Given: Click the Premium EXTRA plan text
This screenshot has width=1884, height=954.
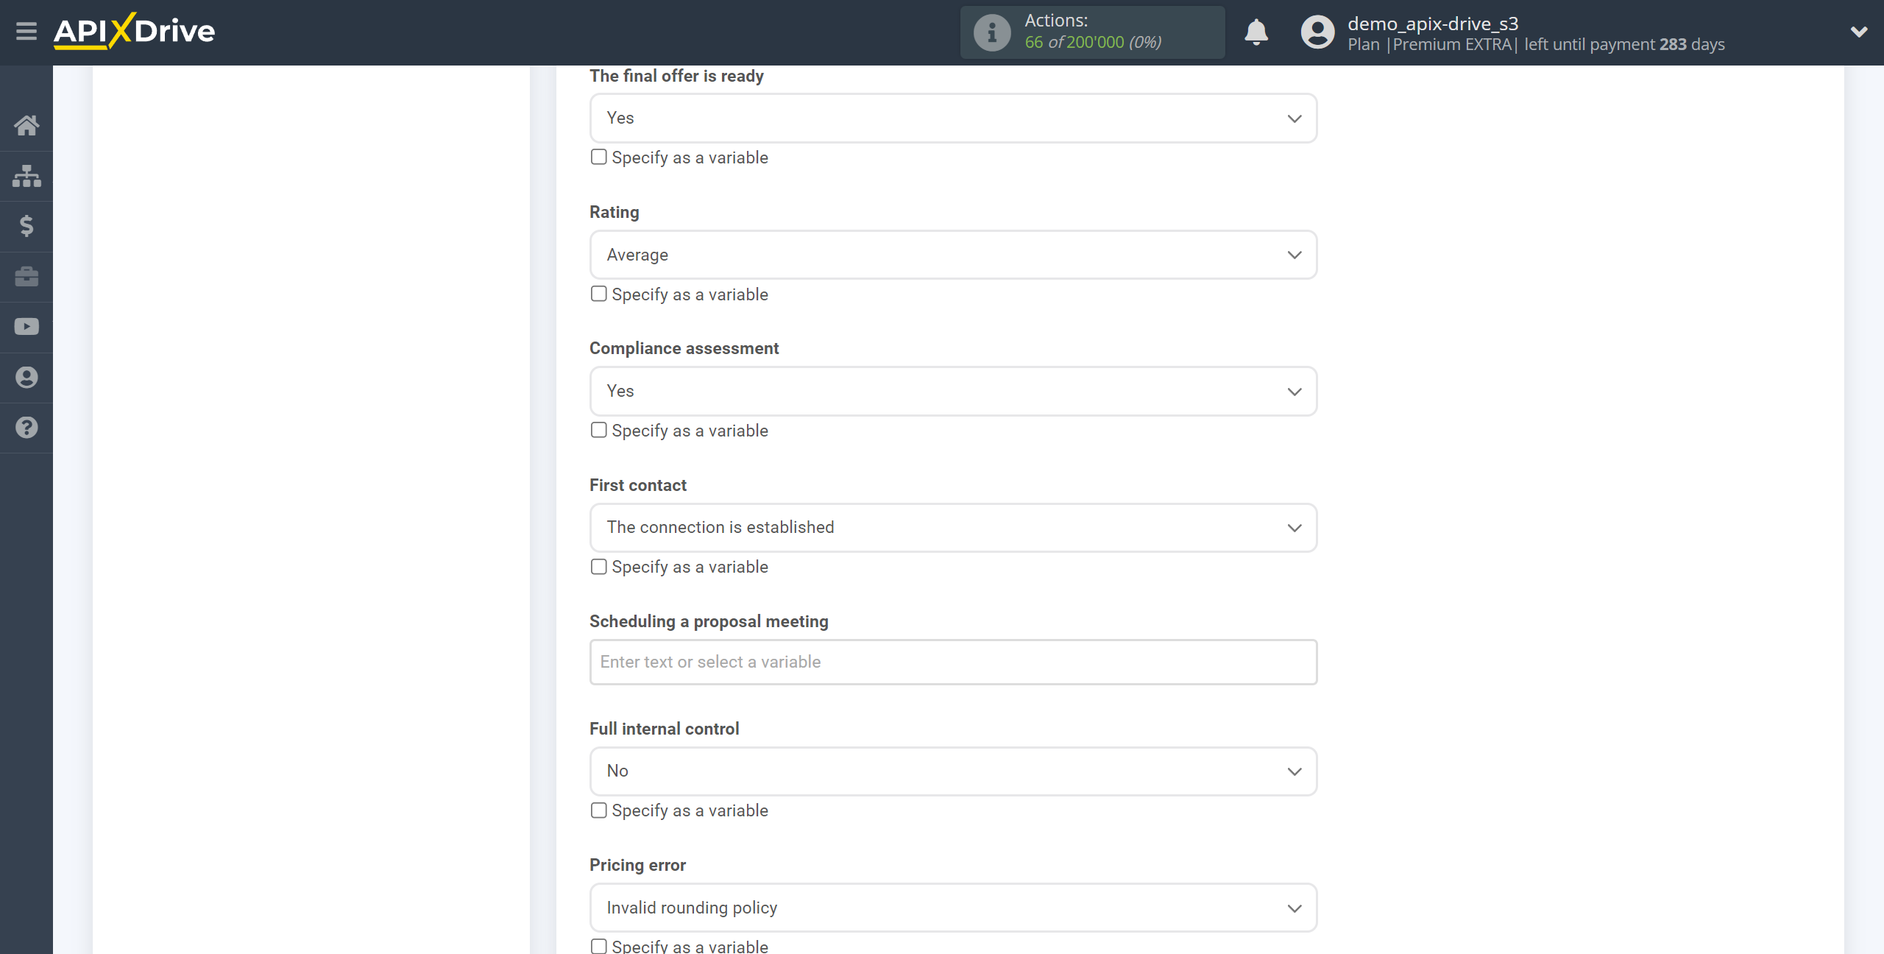Looking at the screenshot, I should pos(1452,44).
